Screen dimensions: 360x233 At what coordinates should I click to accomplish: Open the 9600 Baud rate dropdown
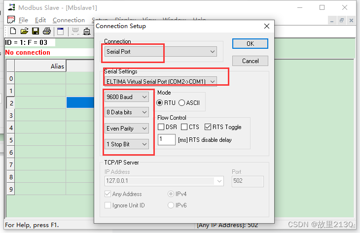click(x=127, y=97)
